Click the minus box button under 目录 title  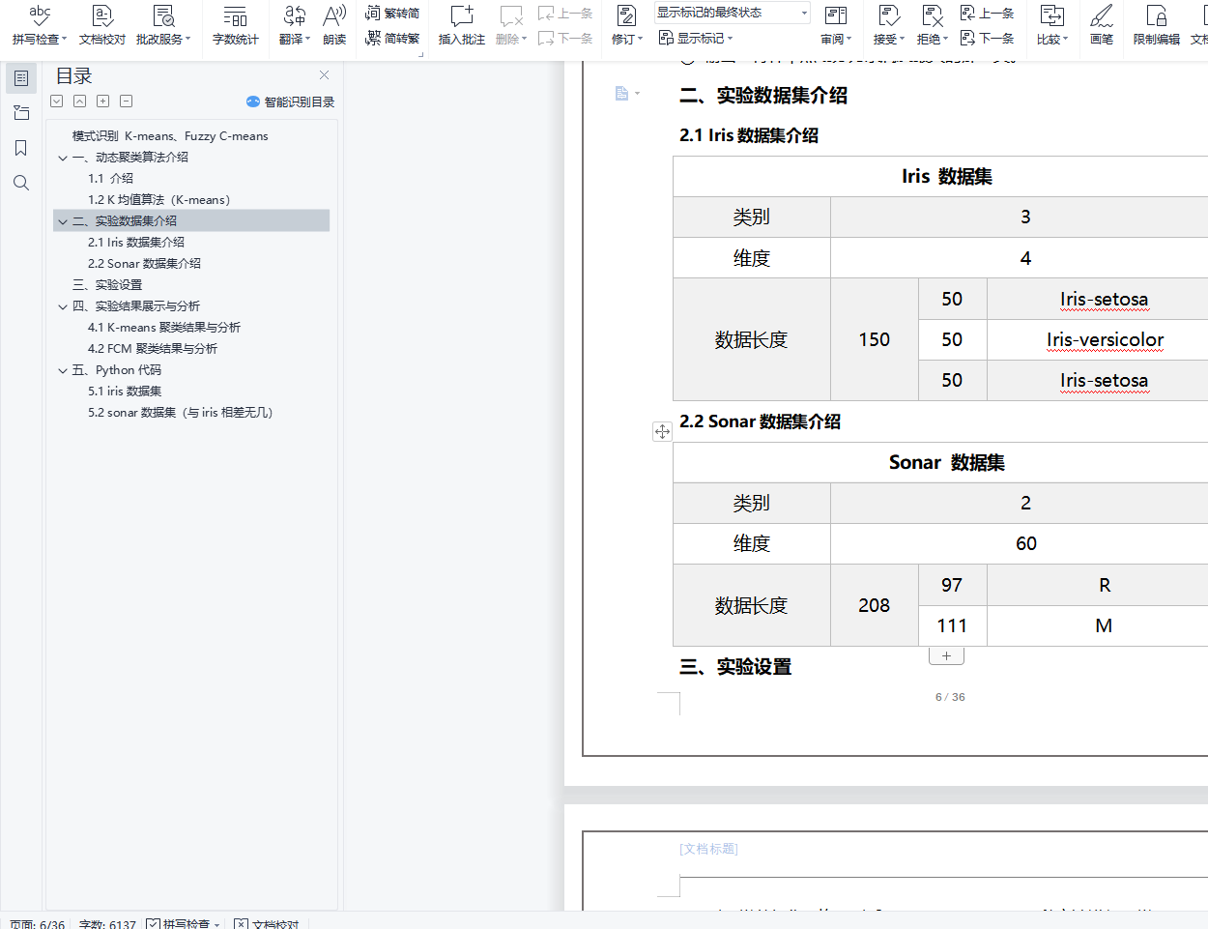point(126,102)
